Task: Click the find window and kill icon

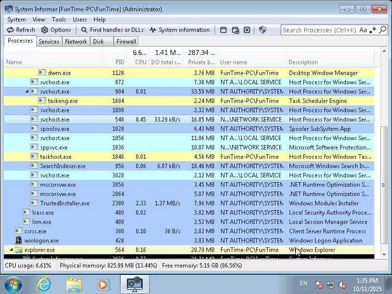Action: (x=247, y=30)
